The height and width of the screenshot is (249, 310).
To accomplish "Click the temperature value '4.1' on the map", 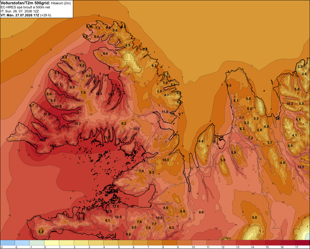I will [294, 135].
